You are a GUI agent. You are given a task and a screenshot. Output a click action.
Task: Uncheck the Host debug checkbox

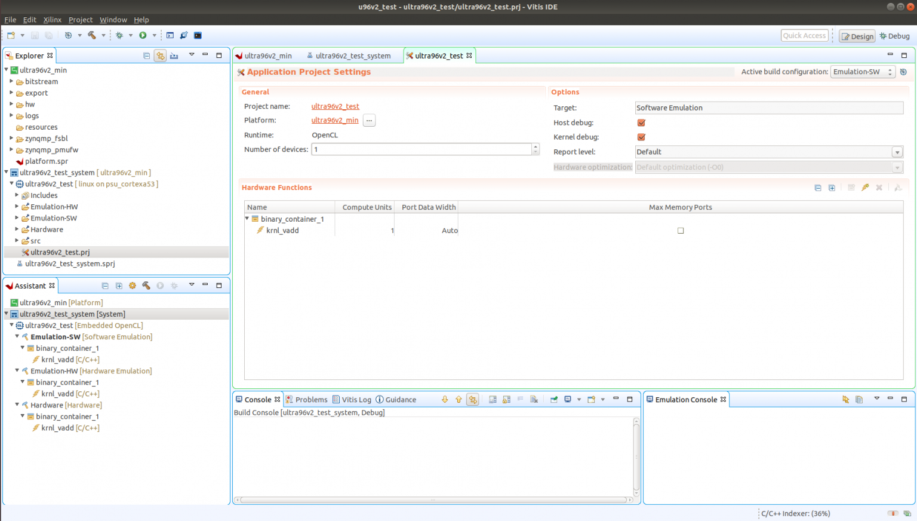click(x=641, y=122)
